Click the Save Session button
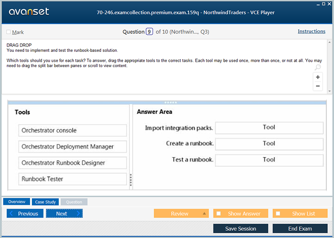The image size is (334, 238). coord(240,228)
